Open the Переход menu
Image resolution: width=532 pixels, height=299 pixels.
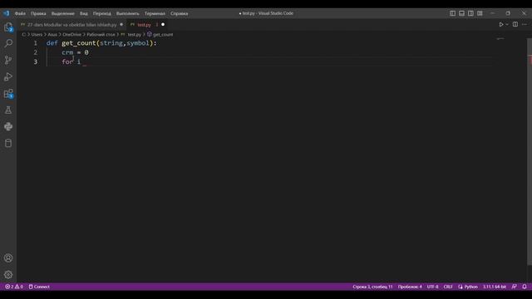[x=101, y=13]
